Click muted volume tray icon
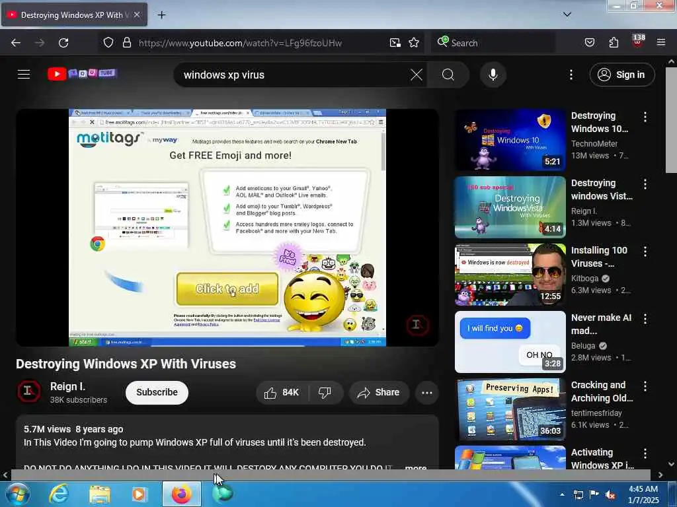Image resolution: width=677 pixels, height=507 pixels. click(x=610, y=495)
